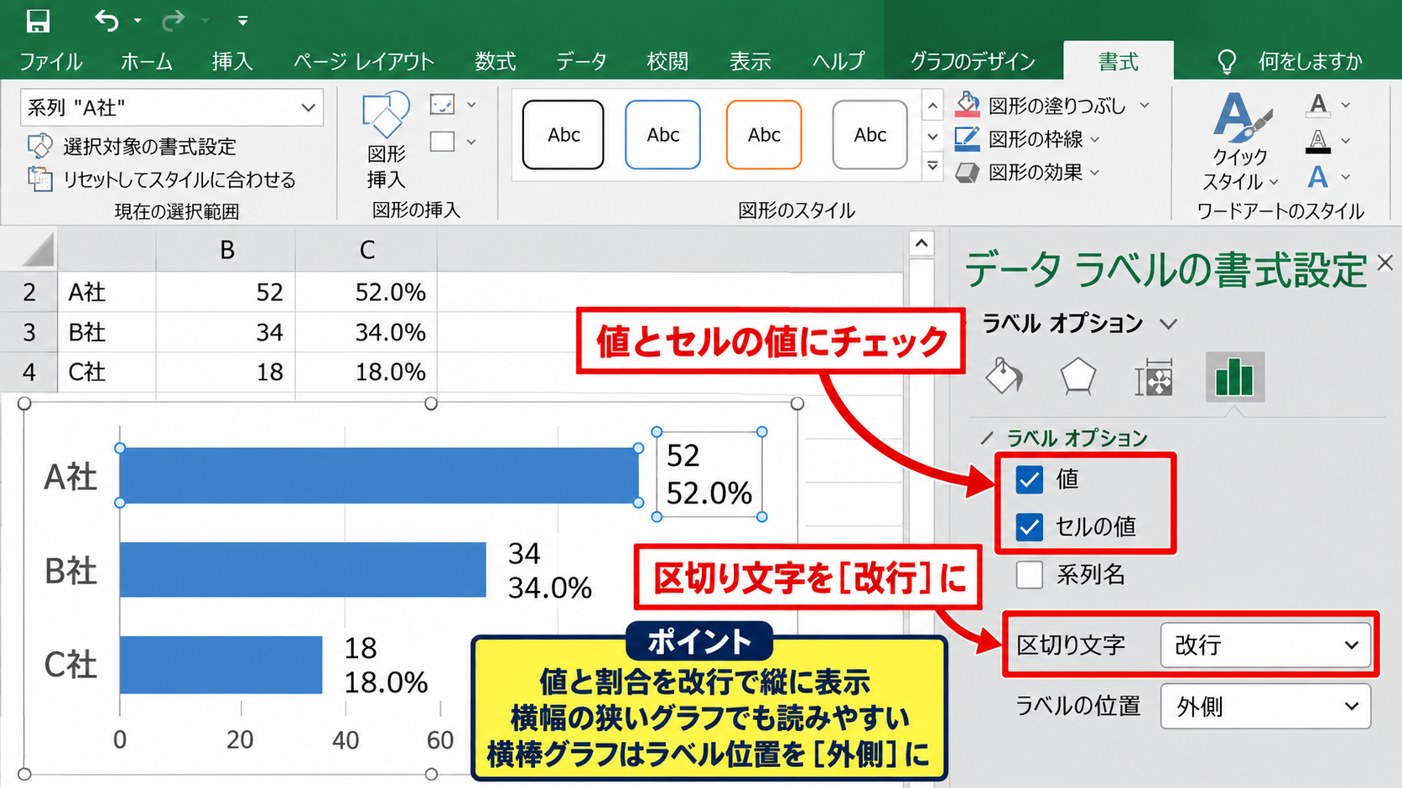Uncheck the 値 checkbox
The image size is (1402, 788).
1029,480
